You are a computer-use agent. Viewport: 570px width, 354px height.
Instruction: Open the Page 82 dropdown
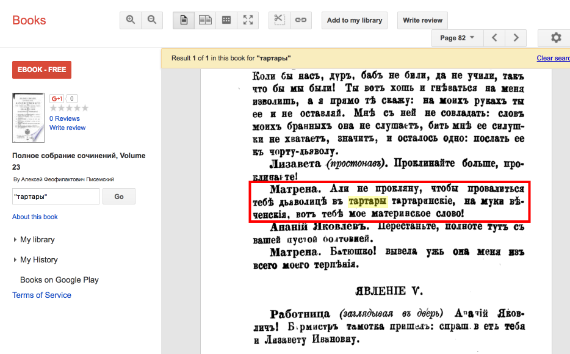[457, 38]
